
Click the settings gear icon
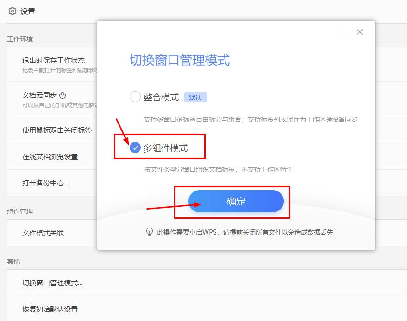12,12
